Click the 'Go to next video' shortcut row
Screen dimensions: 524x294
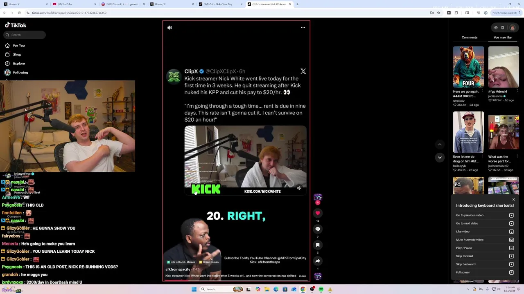click(485, 223)
